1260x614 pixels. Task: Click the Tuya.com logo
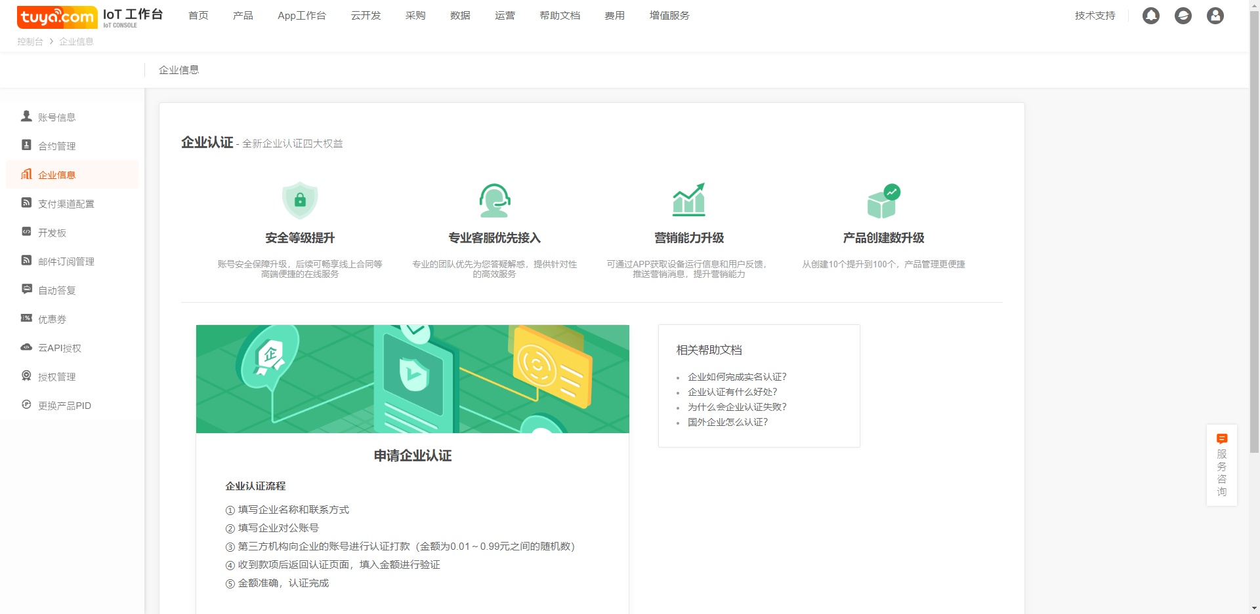click(x=57, y=17)
